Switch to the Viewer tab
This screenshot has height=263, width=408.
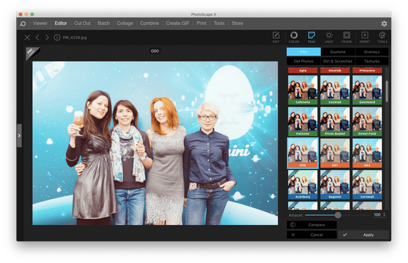(x=40, y=23)
